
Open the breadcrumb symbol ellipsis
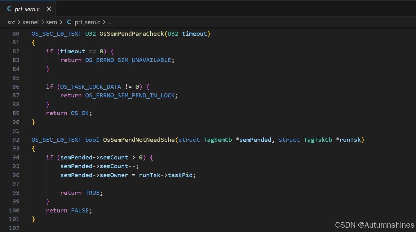coord(109,22)
